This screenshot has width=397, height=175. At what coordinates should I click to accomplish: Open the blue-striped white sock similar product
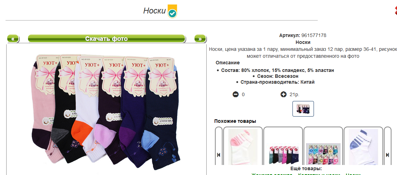[363, 147]
